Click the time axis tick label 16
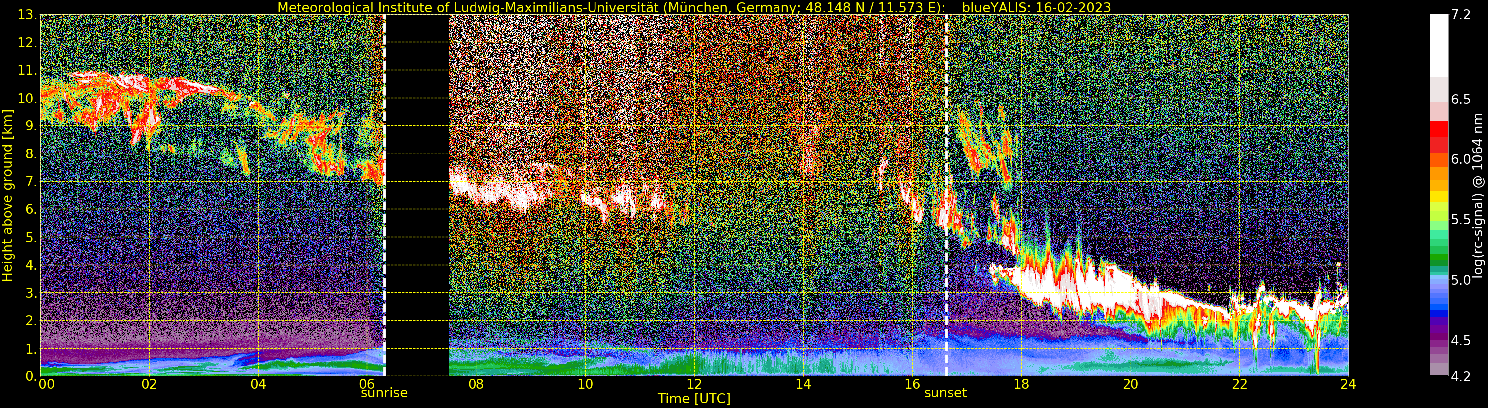 tap(912, 384)
